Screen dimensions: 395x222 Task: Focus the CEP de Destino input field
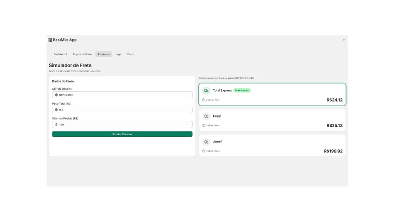pos(122,95)
